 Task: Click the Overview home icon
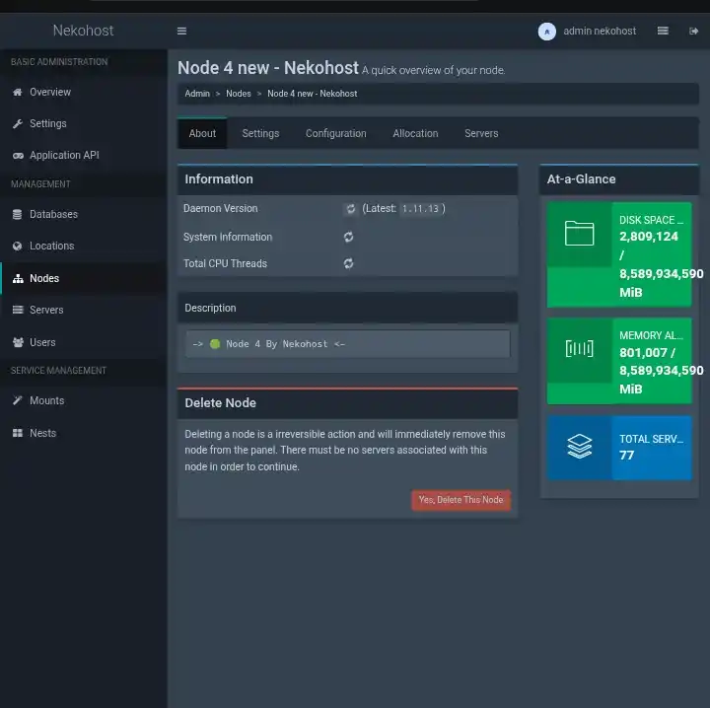pyautogui.click(x=18, y=92)
